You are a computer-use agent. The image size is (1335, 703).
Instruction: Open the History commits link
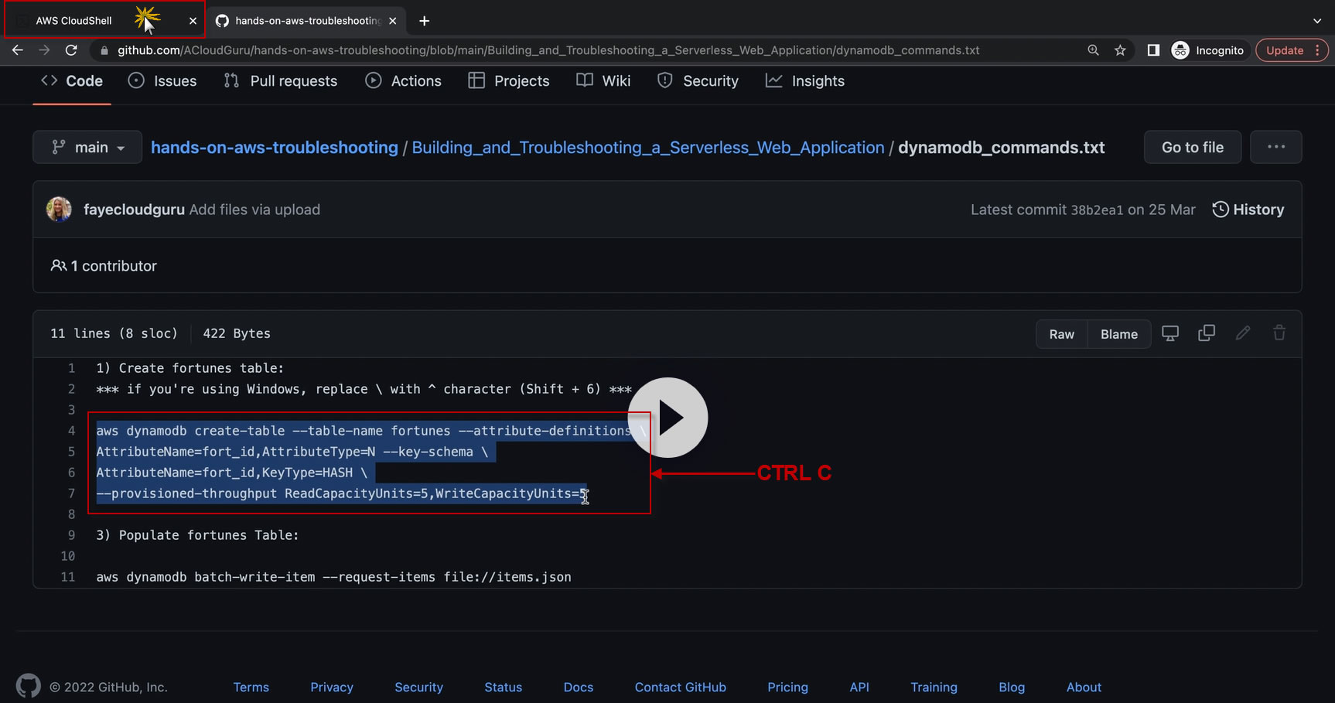click(x=1248, y=210)
